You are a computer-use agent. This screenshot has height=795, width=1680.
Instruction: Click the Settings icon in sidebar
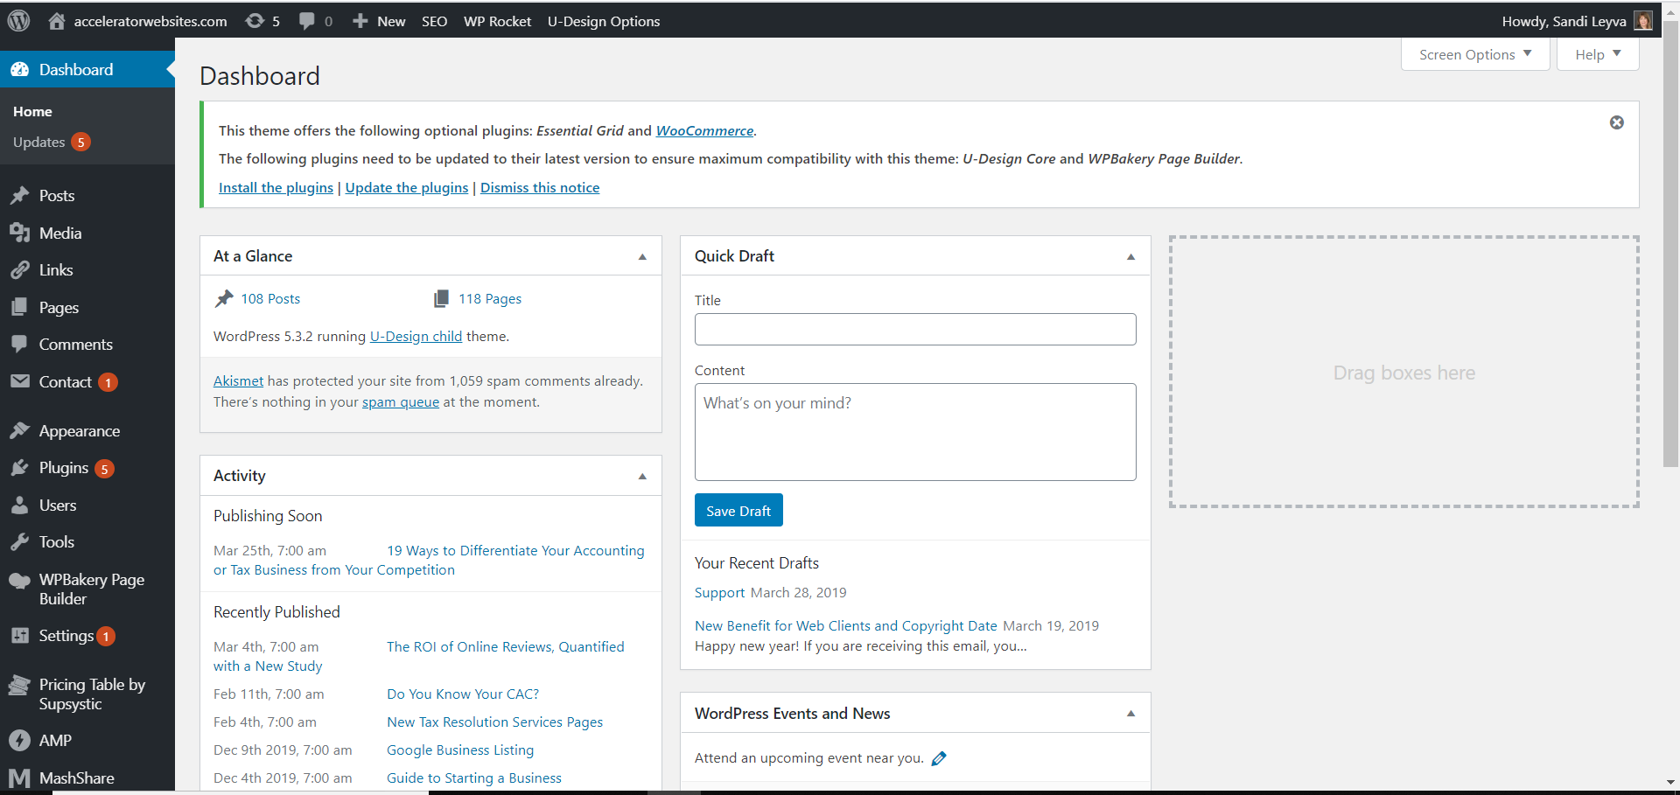20,636
